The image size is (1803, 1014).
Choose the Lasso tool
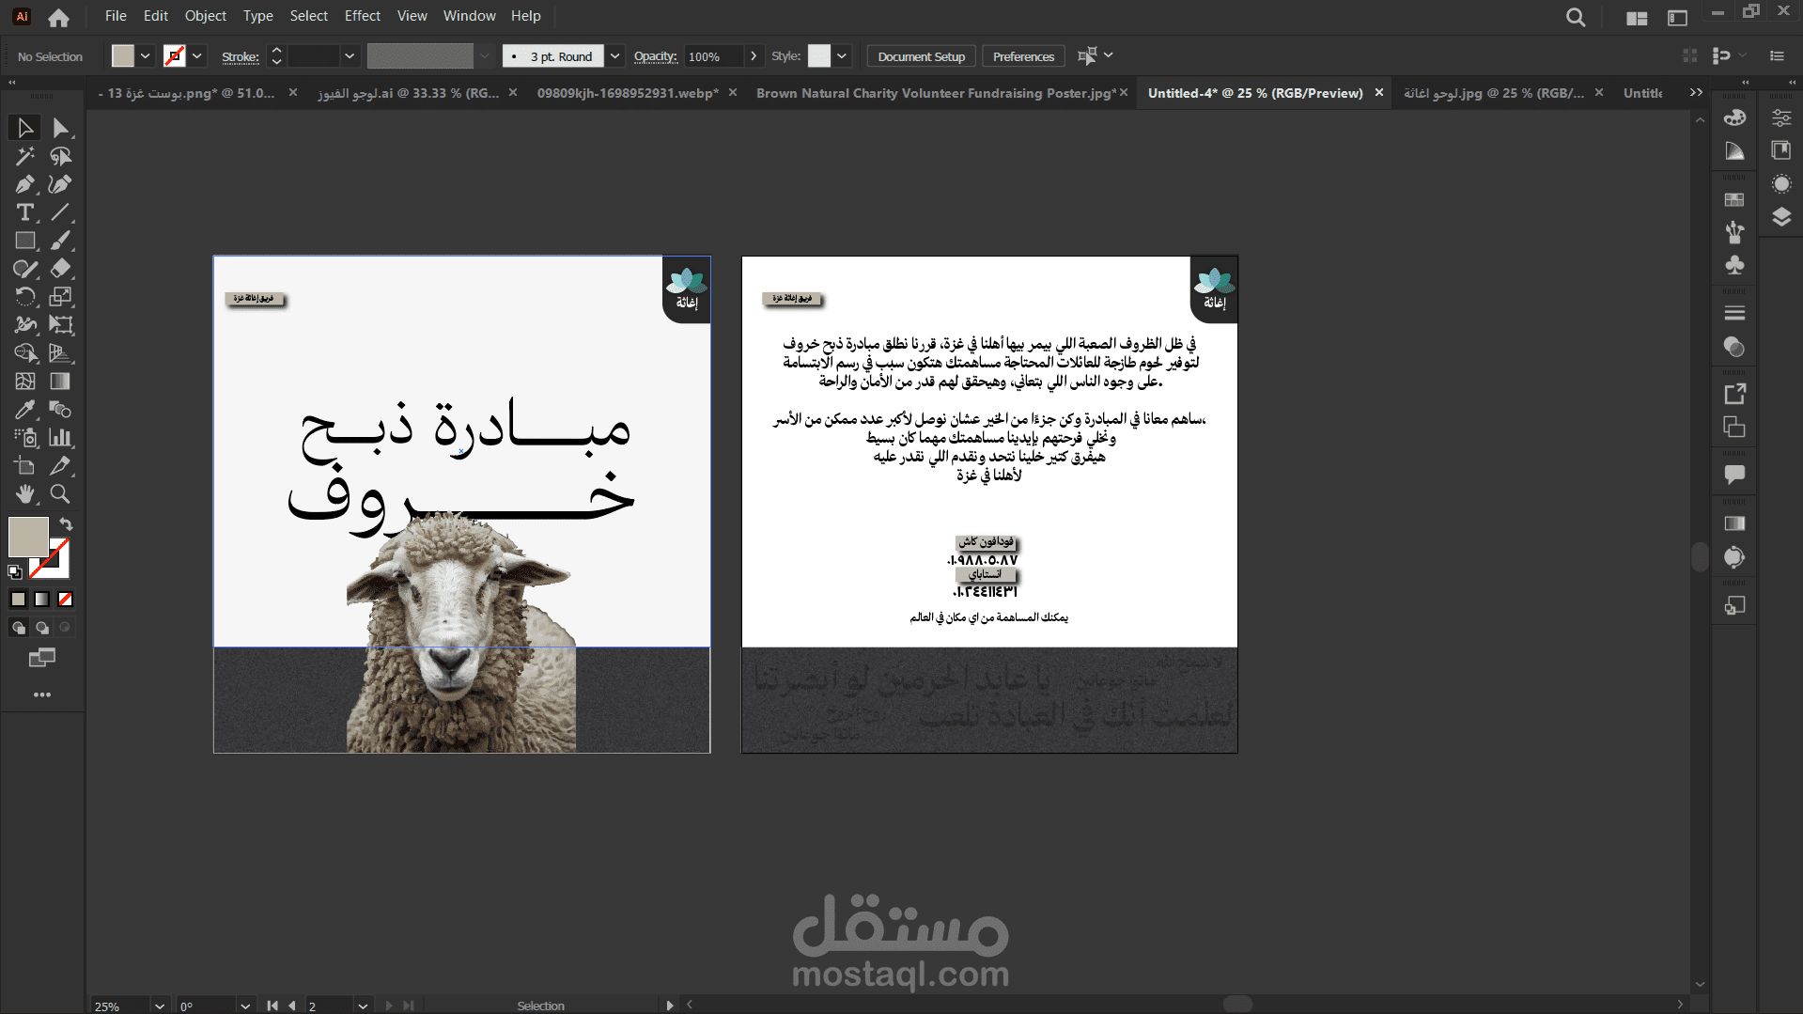tap(61, 156)
